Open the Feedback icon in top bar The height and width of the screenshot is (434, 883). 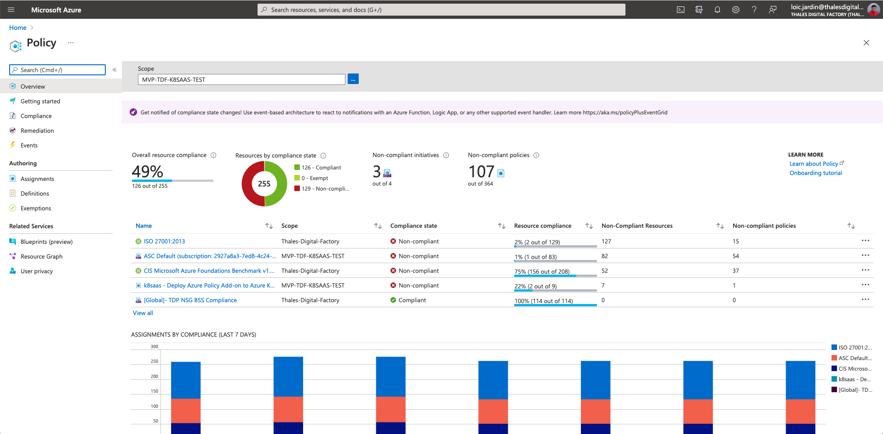(x=773, y=10)
